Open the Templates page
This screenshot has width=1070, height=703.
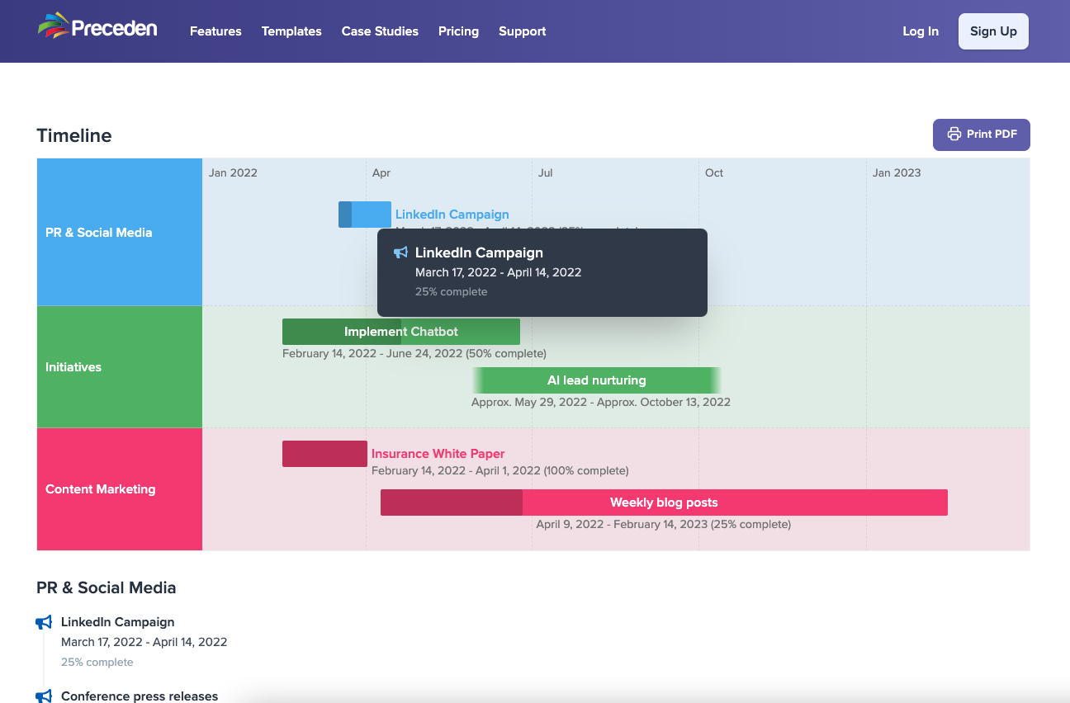point(291,31)
